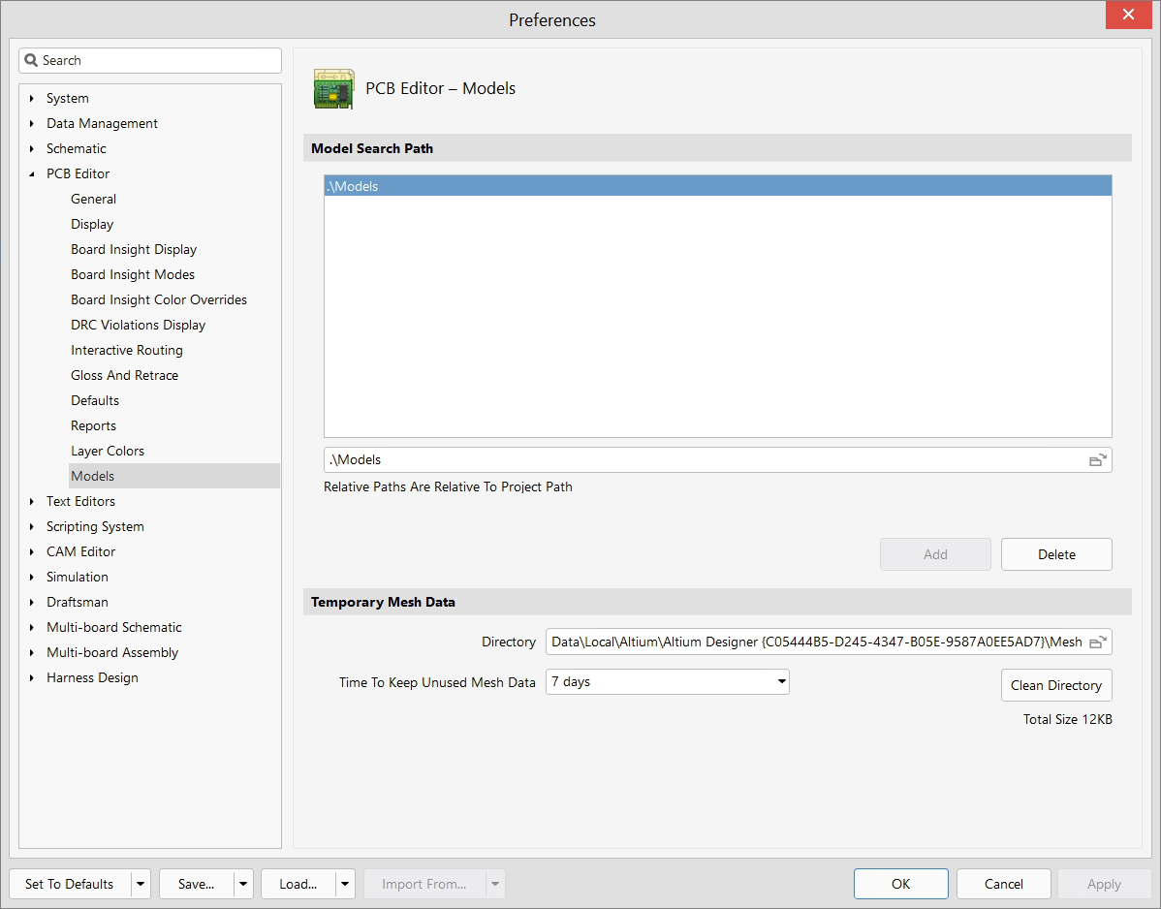
Task: Expand the Multi-board Schematic node
Action: [x=31, y=627]
